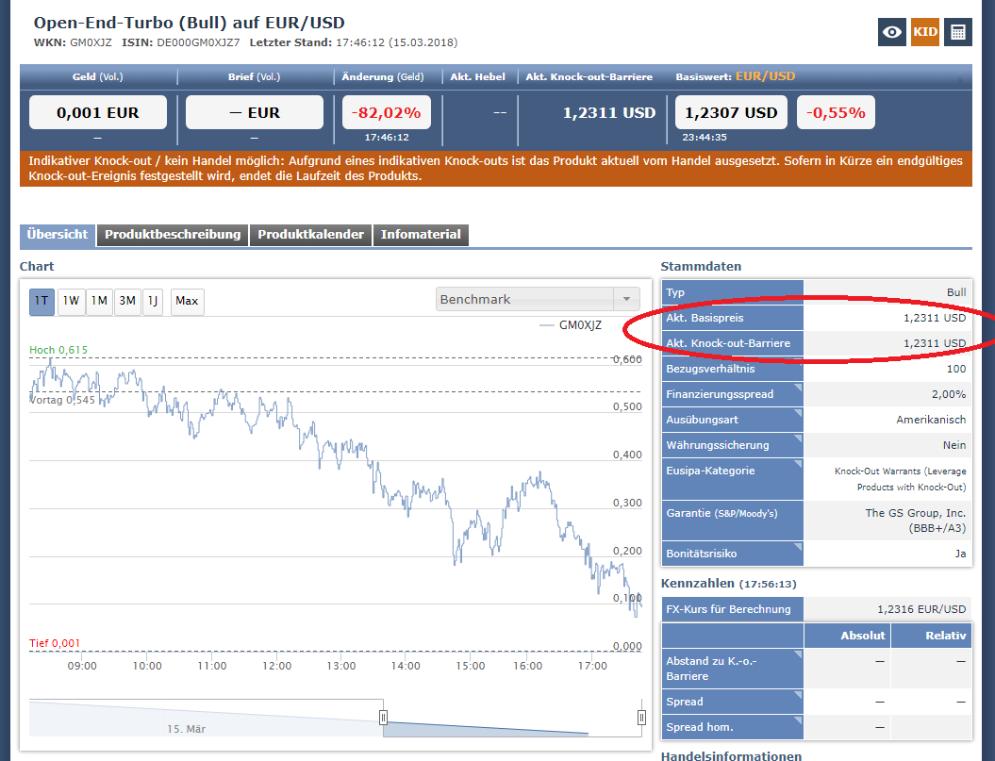Open the orange KID document button
Viewport: 995px width, 761px height.
[x=924, y=32]
